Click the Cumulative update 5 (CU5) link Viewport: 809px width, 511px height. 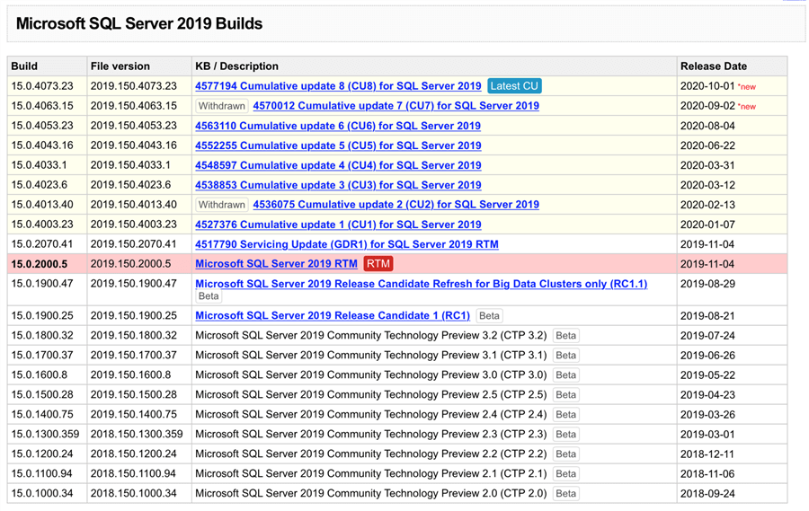pyautogui.click(x=338, y=145)
